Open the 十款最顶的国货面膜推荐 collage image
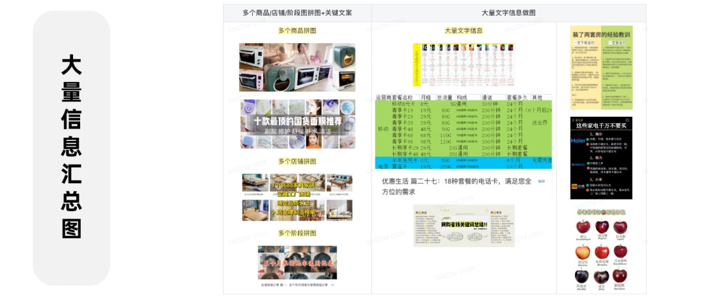Image resolution: width=704 pixels, height=298 pixels. pyautogui.click(x=297, y=124)
